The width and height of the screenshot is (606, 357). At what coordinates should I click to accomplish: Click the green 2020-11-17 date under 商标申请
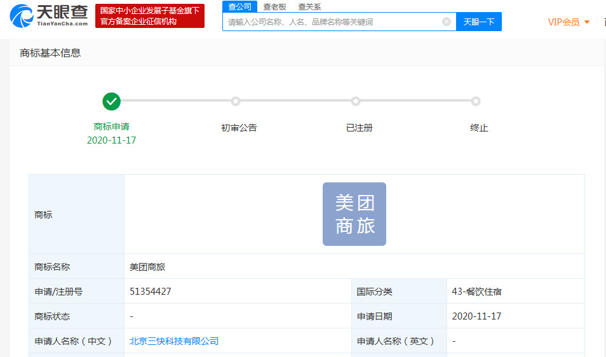111,140
